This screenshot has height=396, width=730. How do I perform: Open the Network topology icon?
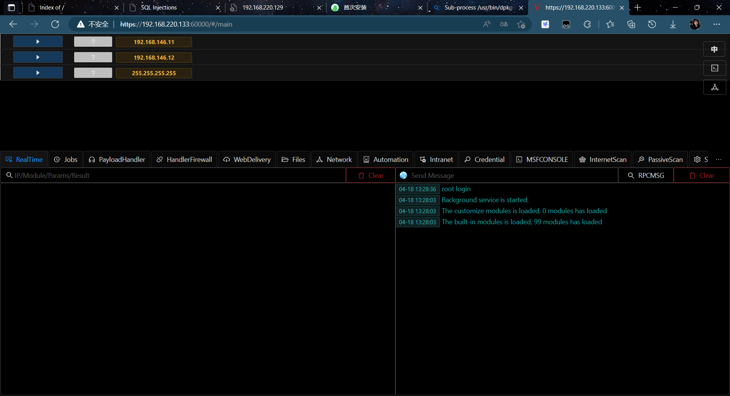pyautogui.click(x=320, y=159)
